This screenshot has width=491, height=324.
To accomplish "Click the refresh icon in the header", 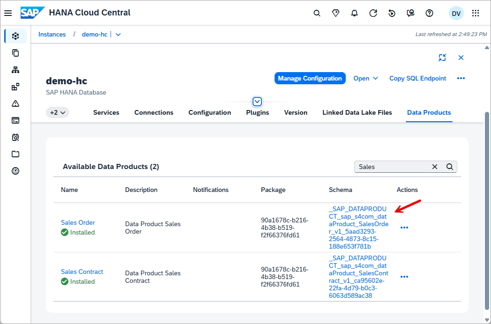I will 373,13.
